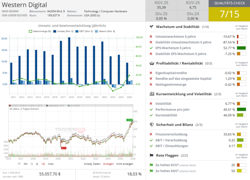Show the full chart history with Alles
Viewport: 250px width, 180px height.
click(x=51, y=164)
